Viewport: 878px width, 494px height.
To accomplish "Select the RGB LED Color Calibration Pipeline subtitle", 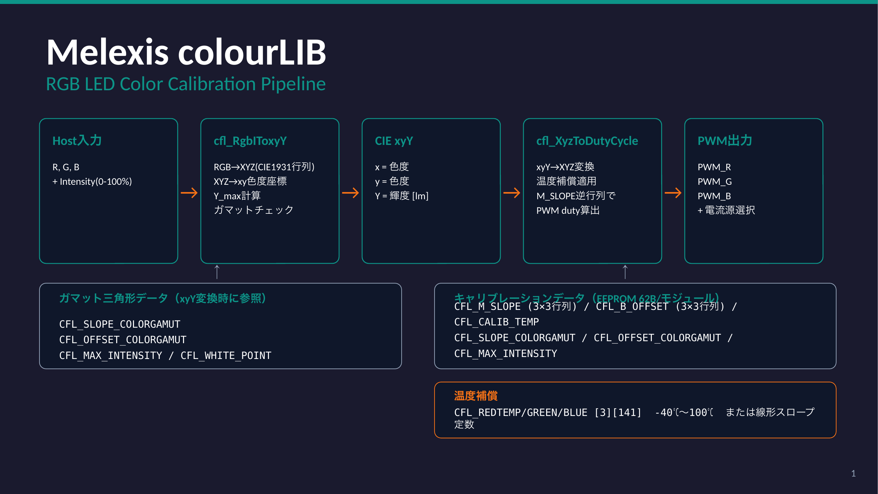I will click(x=186, y=84).
